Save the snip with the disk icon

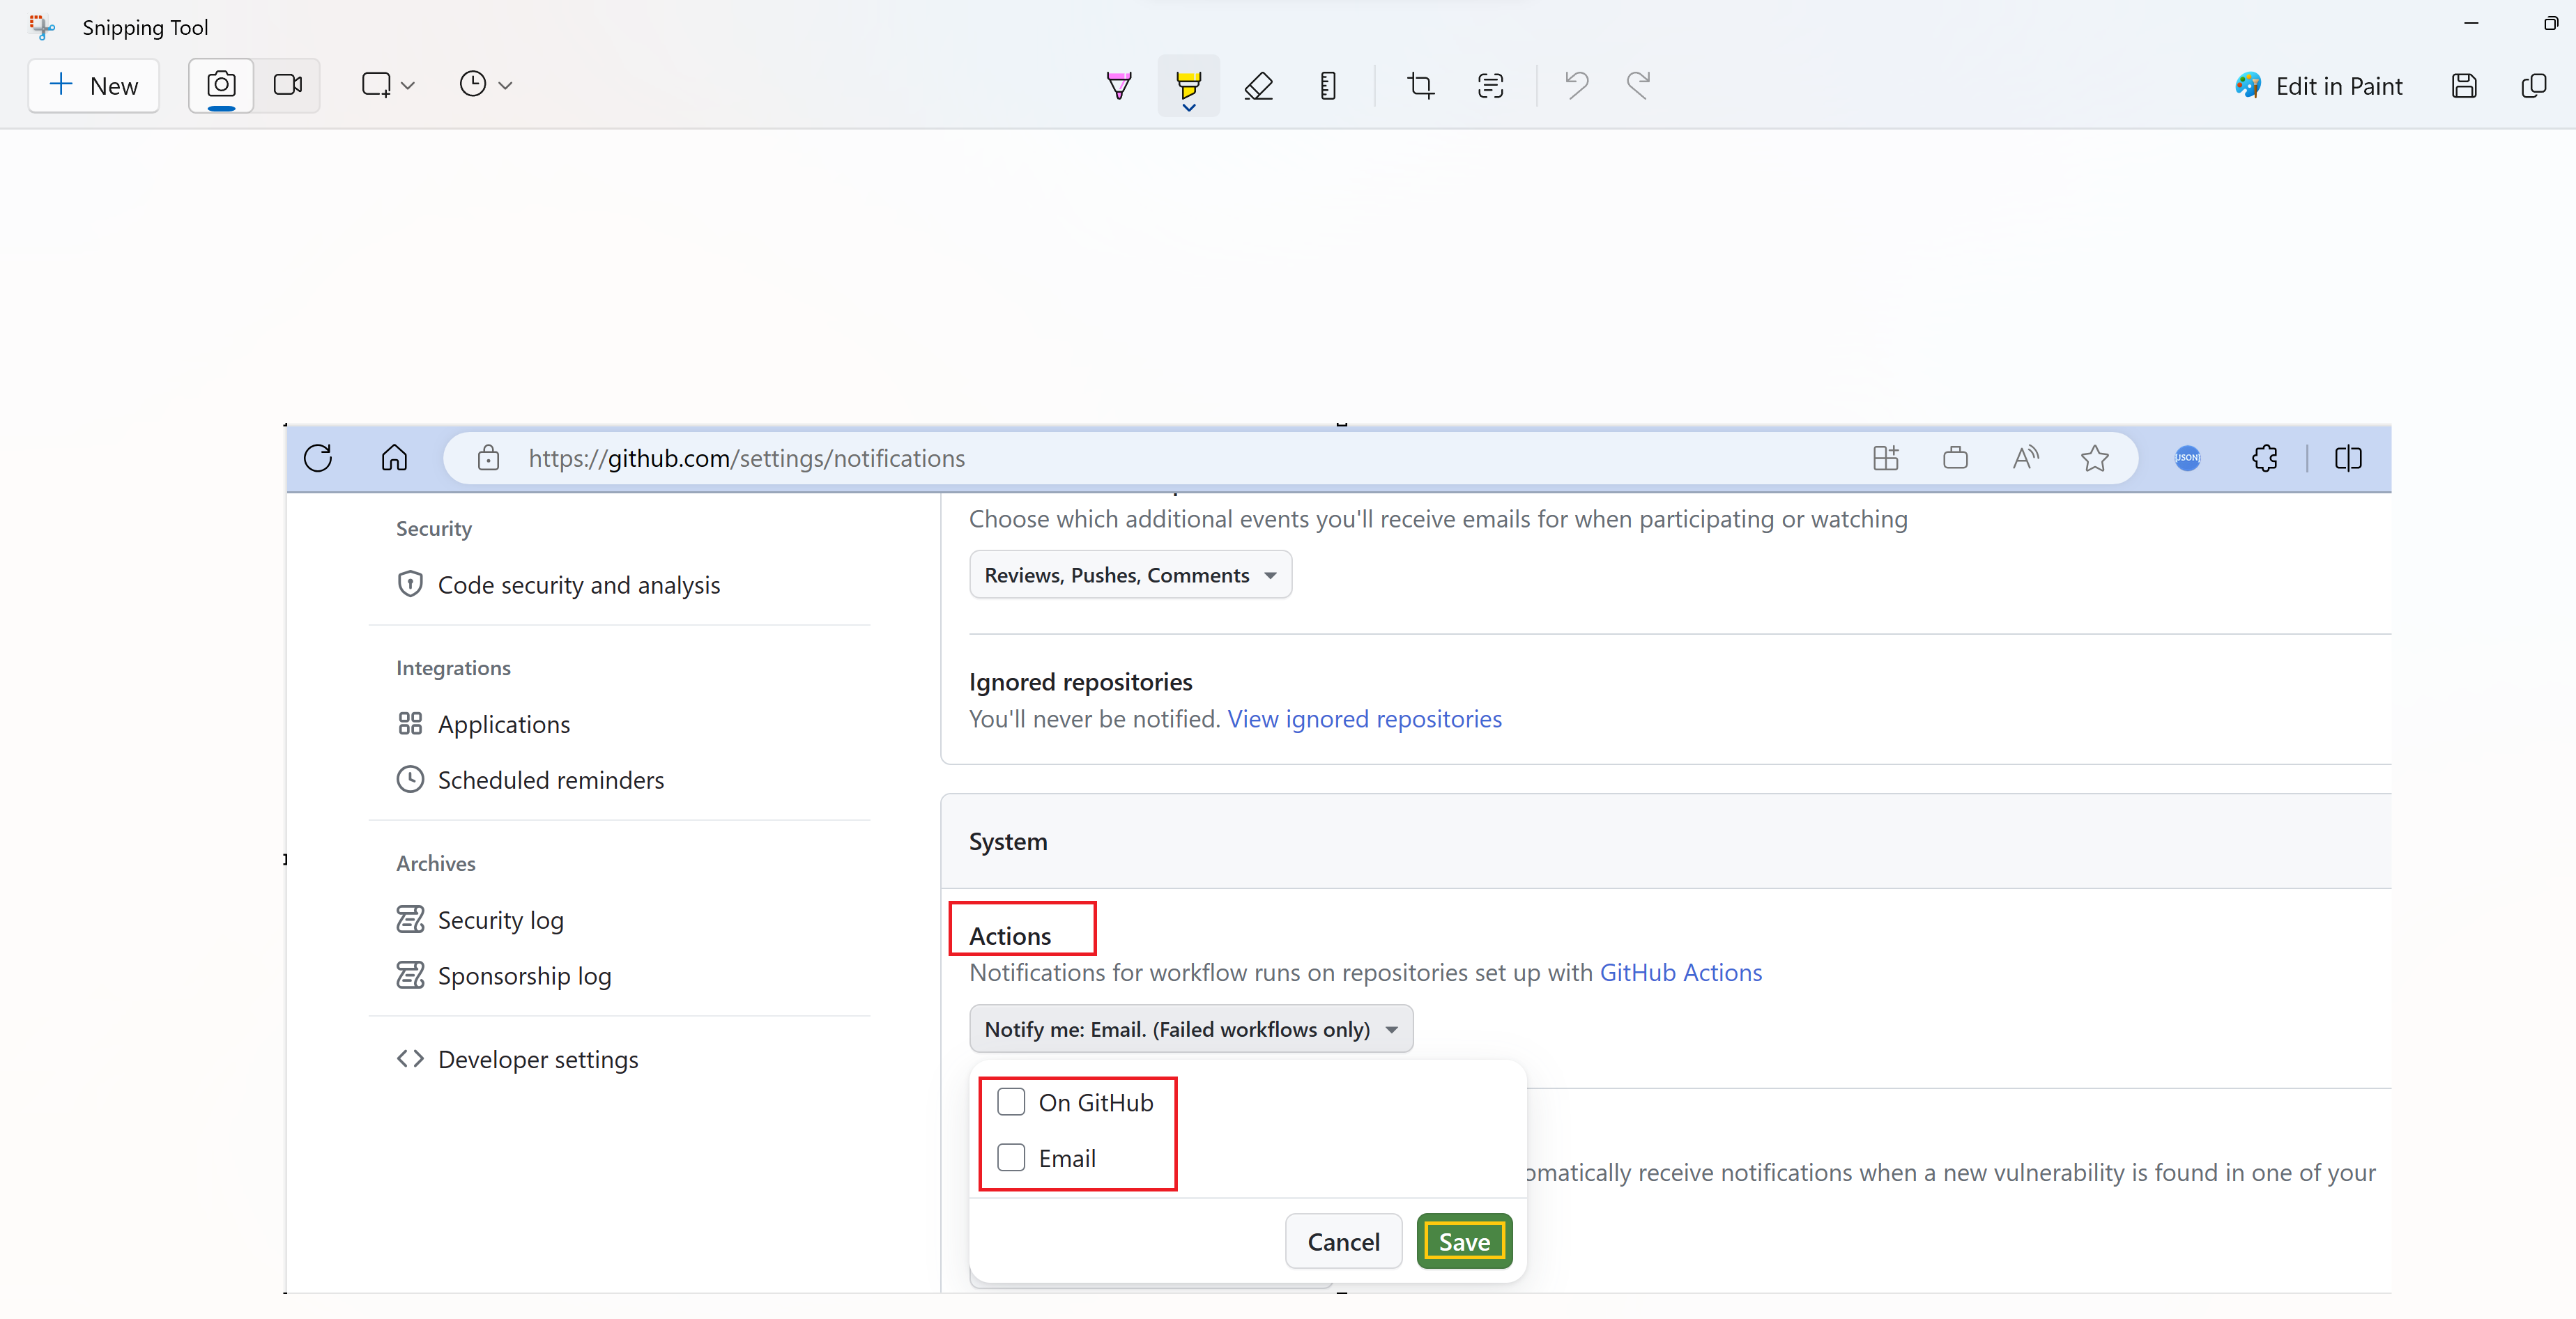pyautogui.click(x=2464, y=86)
